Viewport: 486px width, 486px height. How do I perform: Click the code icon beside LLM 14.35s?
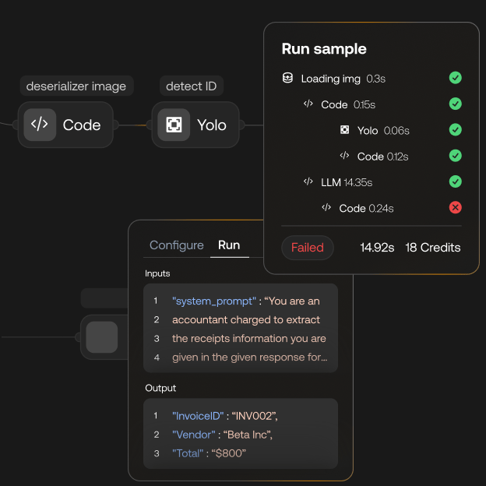pos(308,181)
